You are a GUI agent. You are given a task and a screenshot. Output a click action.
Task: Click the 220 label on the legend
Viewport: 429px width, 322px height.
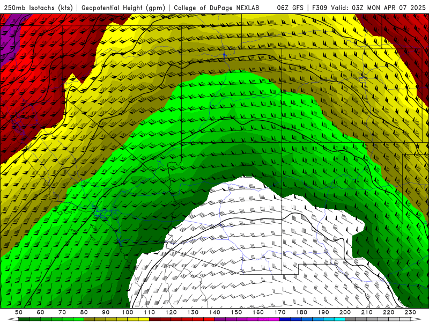pyautogui.click(x=388, y=312)
